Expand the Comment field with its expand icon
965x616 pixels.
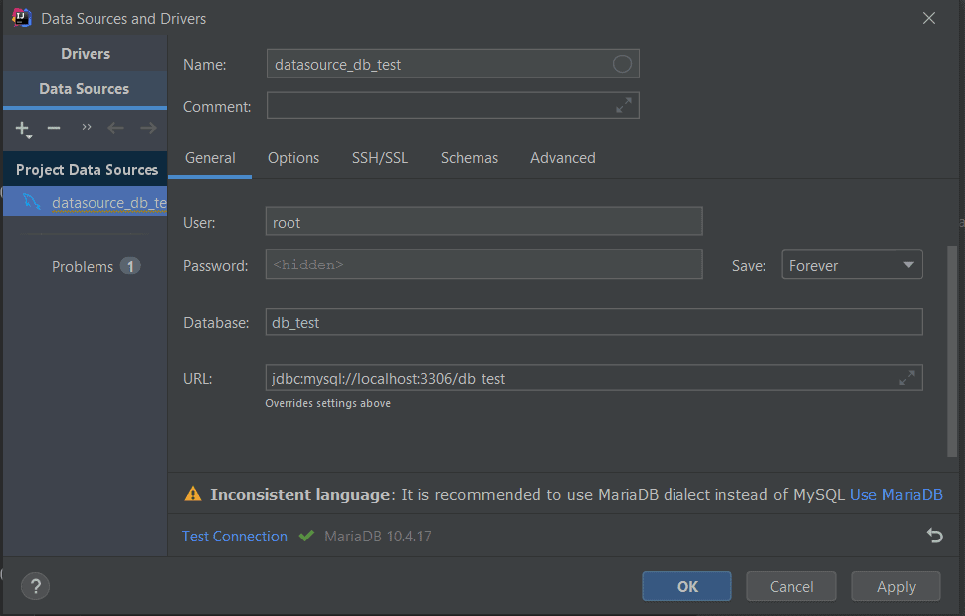click(624, 106)
